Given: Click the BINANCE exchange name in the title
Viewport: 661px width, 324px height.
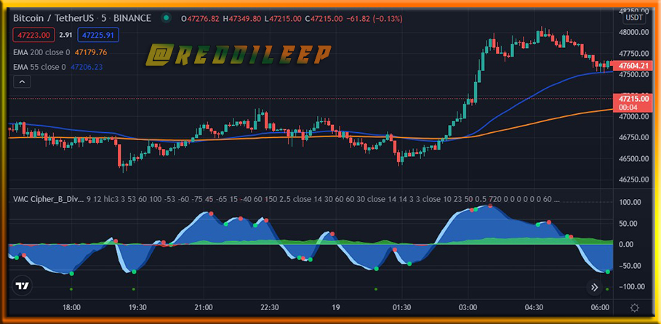Looking at the screenshot, I should point(132,18).
